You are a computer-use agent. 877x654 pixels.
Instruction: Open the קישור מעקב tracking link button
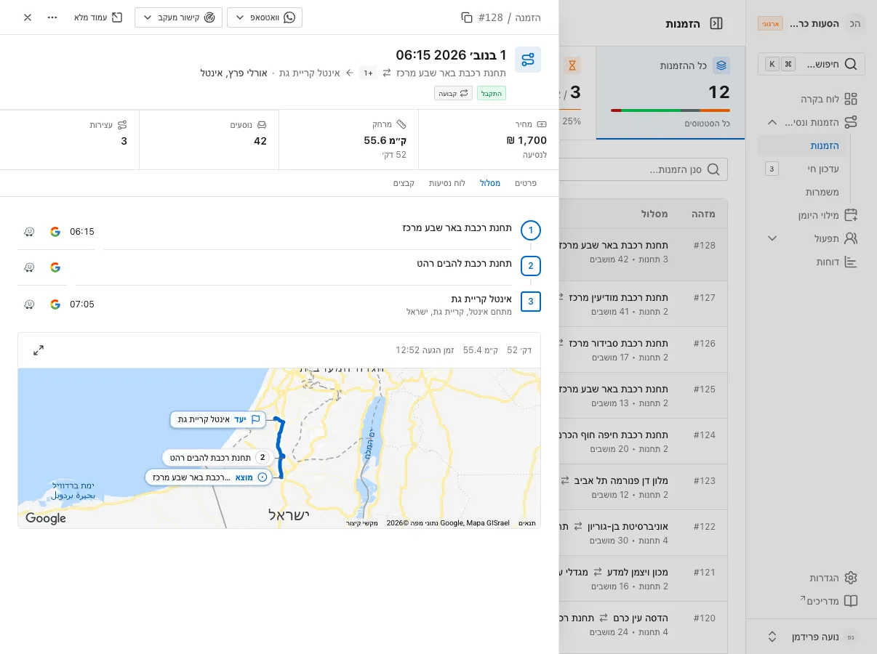point(178,17)
